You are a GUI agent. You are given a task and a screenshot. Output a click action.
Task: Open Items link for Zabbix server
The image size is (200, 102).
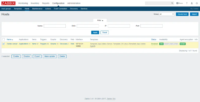[x=34, y=44]
